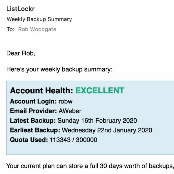Click the Account Login label
Viewport: 174px width, 174px height.
click(33, 101)
